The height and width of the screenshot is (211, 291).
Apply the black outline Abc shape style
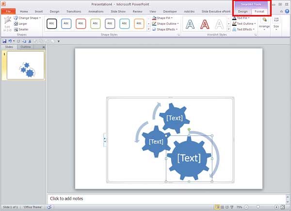pos(51,24)
